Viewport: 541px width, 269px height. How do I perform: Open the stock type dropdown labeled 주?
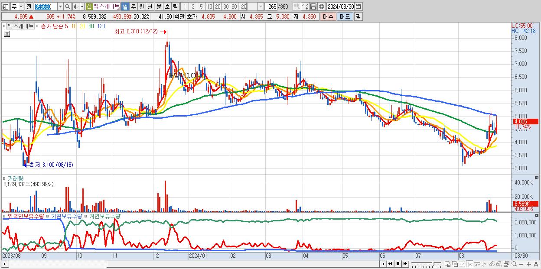coord(21,6)
